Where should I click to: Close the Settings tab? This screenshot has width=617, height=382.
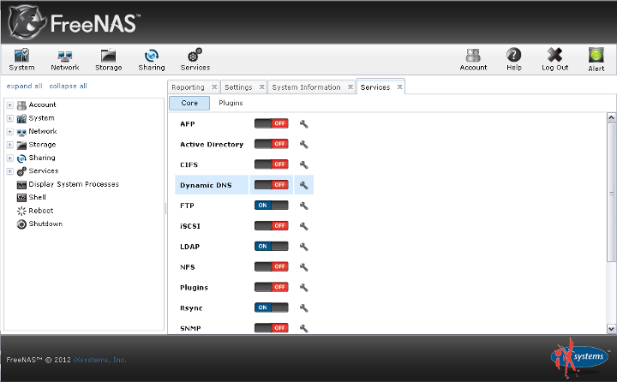pos(261,87)
